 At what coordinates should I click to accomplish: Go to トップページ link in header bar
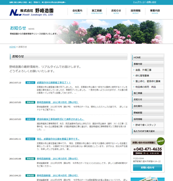click(139, 2)
